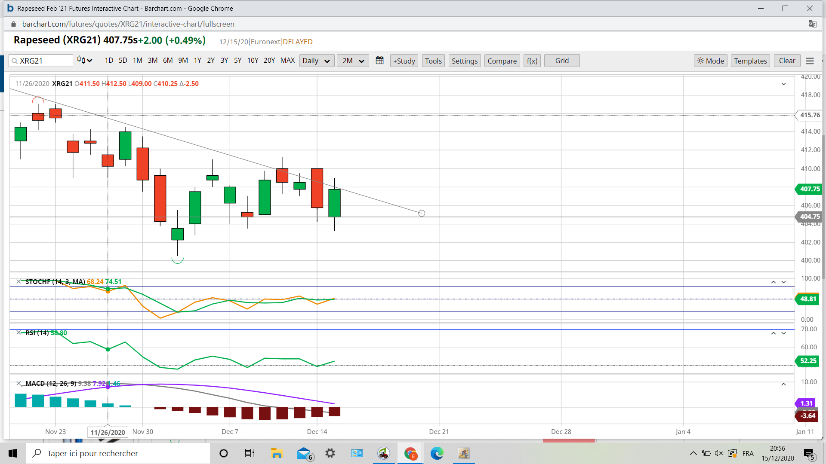Click the +Study button
Screen dimensions: 826x464
(x=404, y=61)
